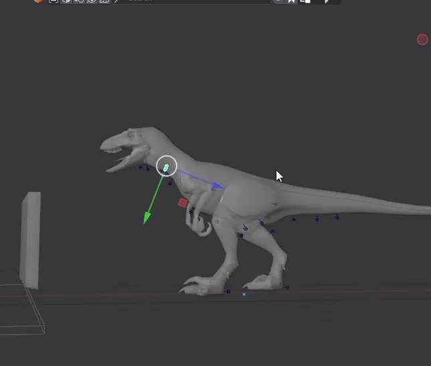
Task: Select the tall gray box object
Action: point(30,240)
